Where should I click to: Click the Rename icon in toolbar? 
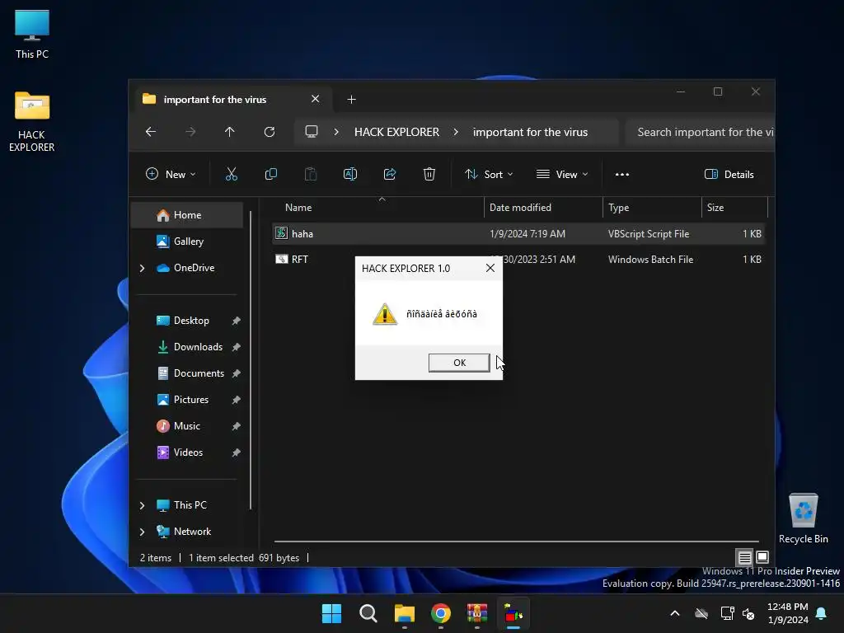click(349, 174)
